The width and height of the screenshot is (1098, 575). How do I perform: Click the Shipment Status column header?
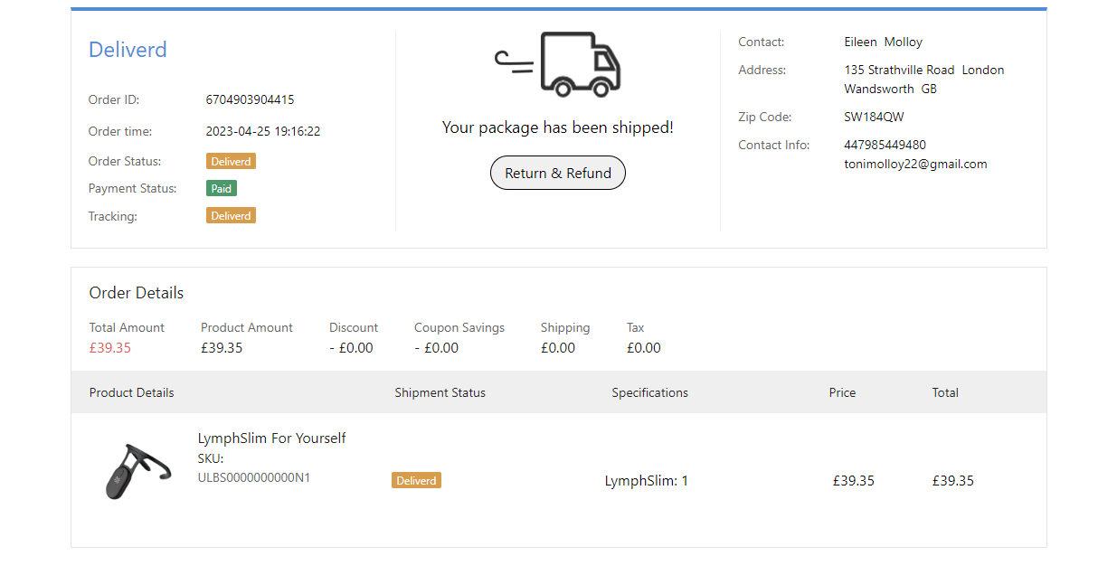point(440,392)
